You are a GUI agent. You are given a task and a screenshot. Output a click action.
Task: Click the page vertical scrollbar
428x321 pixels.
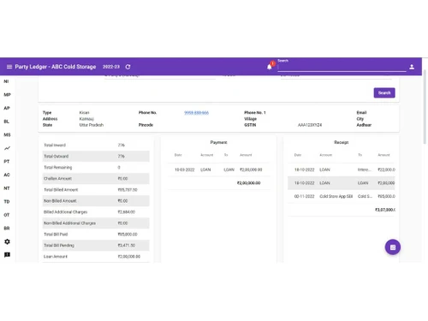tap(425, 107)
